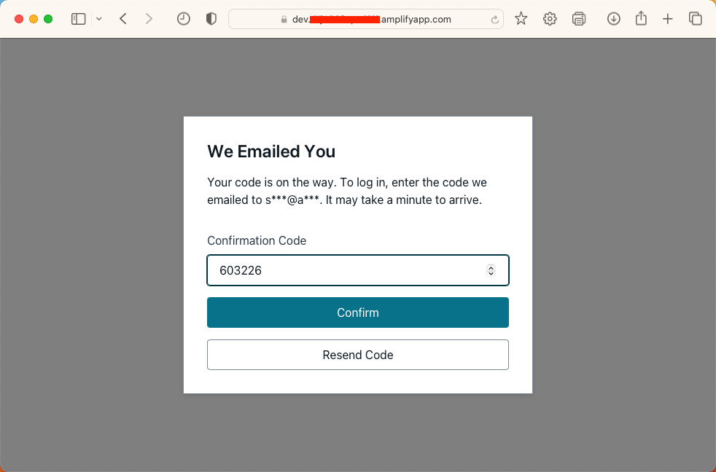Click the browsing history clock icon

[183, 18]
